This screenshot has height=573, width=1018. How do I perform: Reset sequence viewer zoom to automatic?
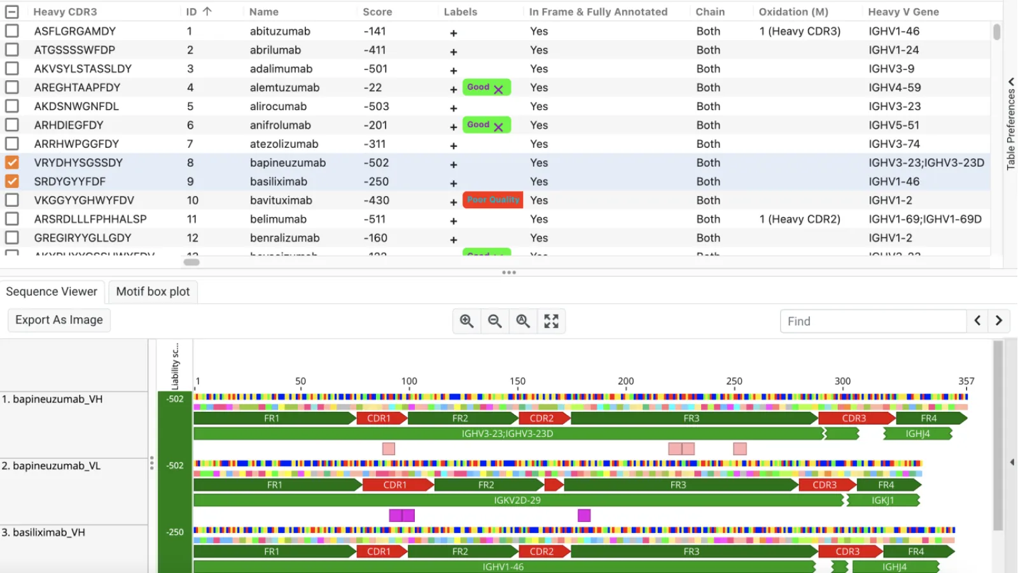pyautogui.click(x=523, y=322)
